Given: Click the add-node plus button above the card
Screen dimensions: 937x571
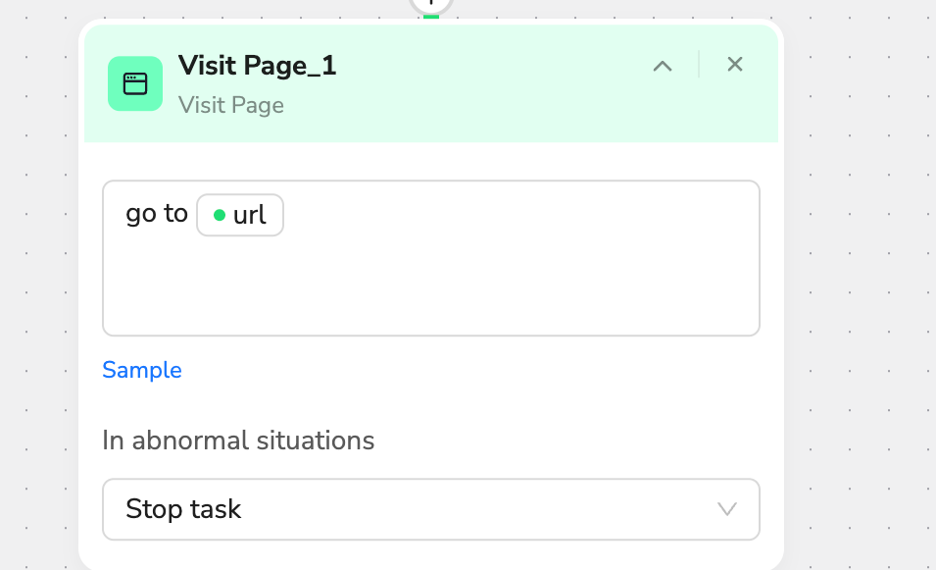Looking at the screenshot, I should [431, 4].
